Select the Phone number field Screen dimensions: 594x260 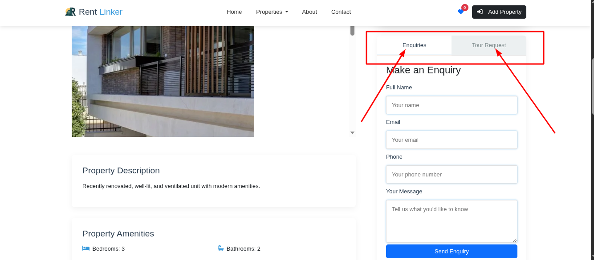tap(452, 175)
